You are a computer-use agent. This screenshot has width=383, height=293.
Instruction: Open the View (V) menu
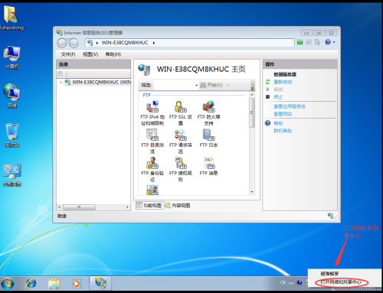[90, 54]
